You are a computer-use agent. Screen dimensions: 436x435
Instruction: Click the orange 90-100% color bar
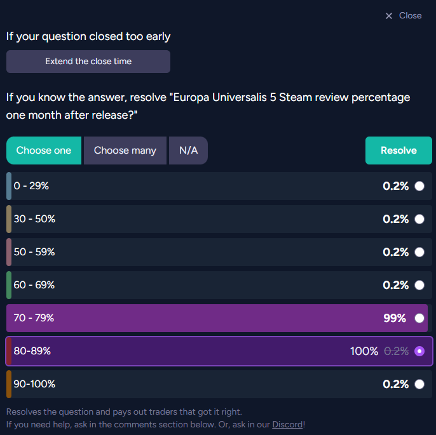click(x=9, y=384)
